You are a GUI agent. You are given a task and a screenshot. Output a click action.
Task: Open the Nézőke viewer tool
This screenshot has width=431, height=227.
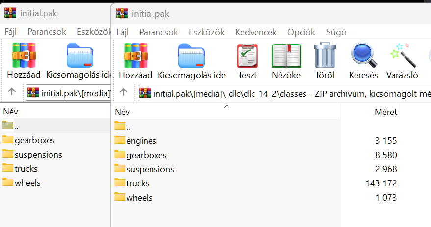pyautogui.click(x=286, y=61)
